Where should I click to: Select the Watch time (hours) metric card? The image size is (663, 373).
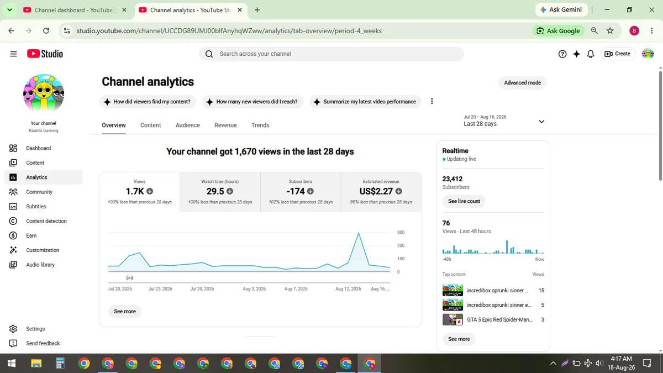(220, 192)
